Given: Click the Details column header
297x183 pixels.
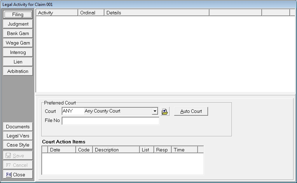Looking at the screenshot, I should point(157,13).
